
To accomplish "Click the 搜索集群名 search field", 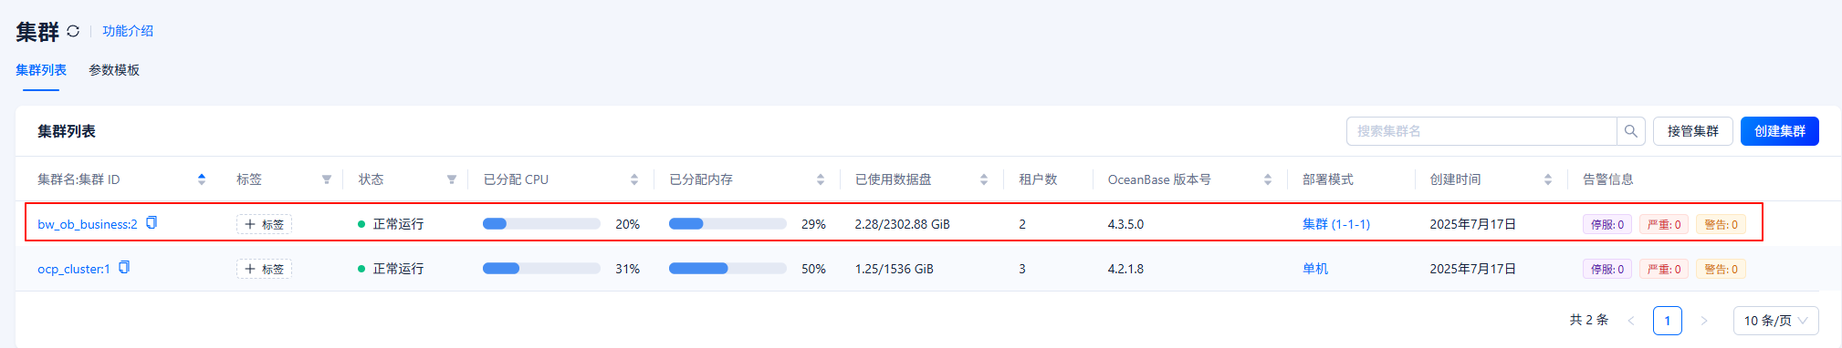I will 1481,131.
